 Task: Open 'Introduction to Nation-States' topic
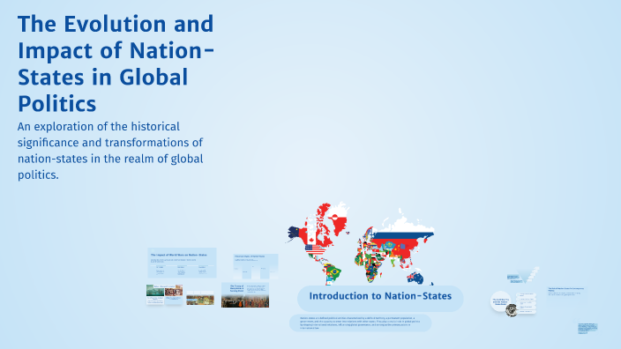380,299
